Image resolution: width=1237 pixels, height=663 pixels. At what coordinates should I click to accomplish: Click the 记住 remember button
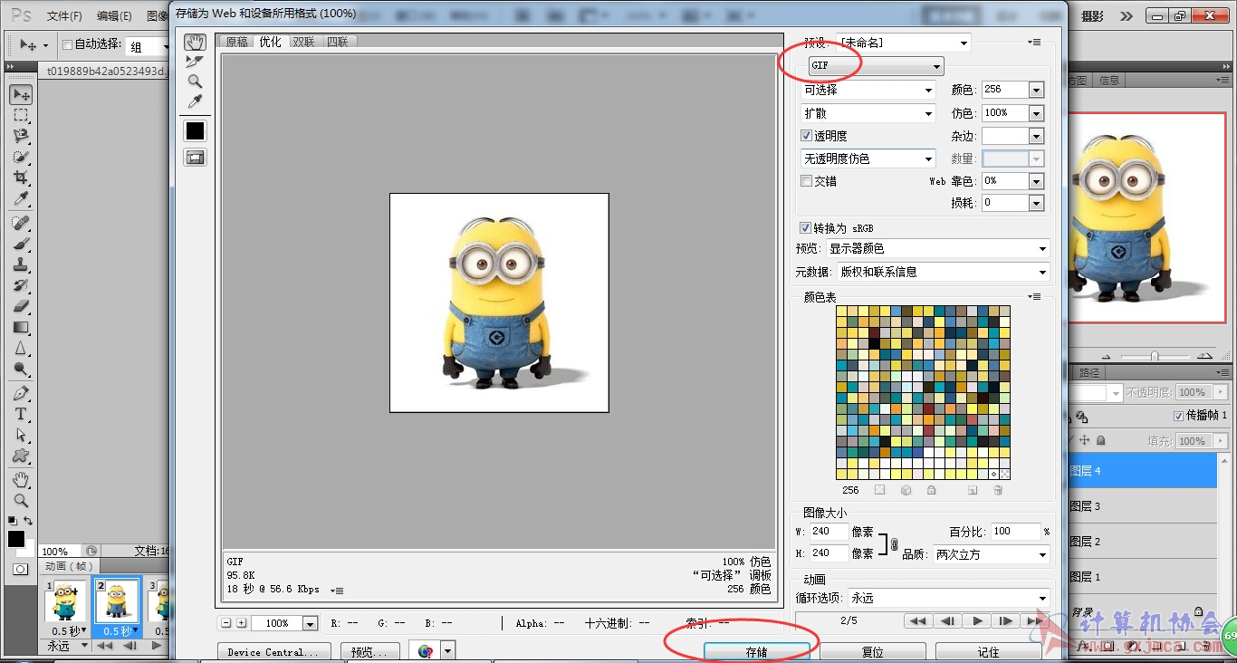point(988,652)
